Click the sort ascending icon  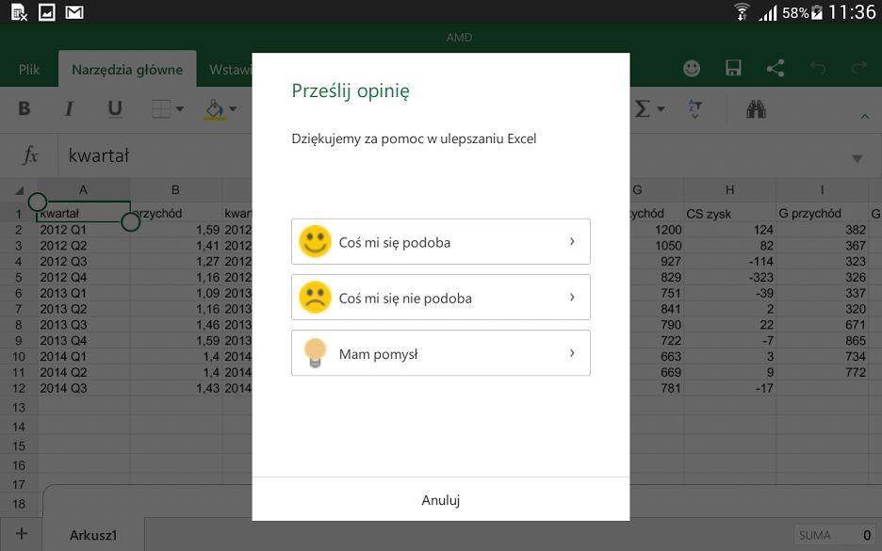pos(694,108)
